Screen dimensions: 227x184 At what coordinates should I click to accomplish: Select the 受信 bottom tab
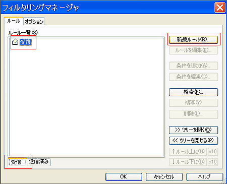(x=18, y=162)
